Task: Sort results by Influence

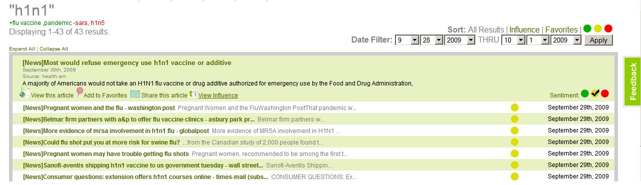Action: (x=524, y=29)
